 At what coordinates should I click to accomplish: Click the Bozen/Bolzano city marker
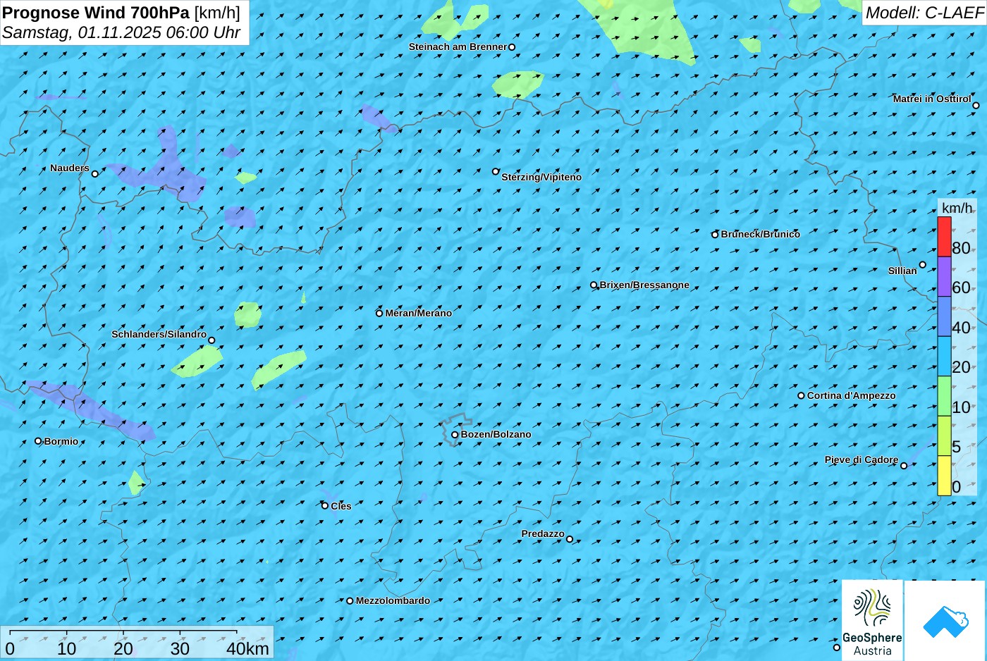click(x=455, y=435)
